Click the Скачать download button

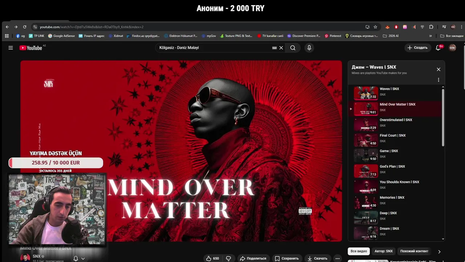[x=317, y=258]
